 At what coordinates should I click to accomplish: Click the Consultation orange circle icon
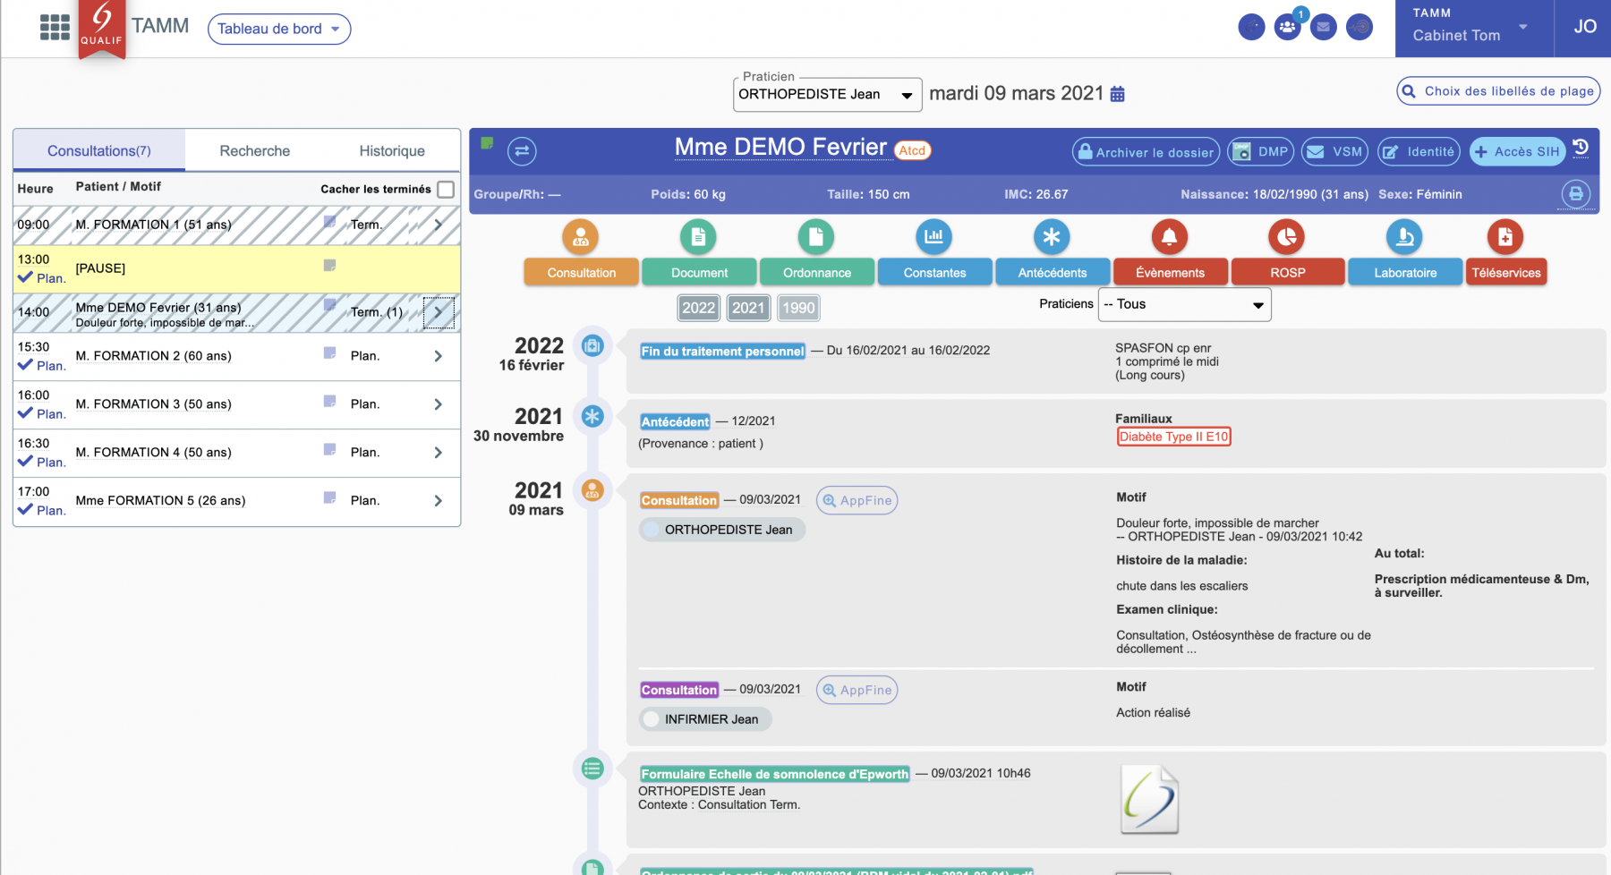click(581, 237)
